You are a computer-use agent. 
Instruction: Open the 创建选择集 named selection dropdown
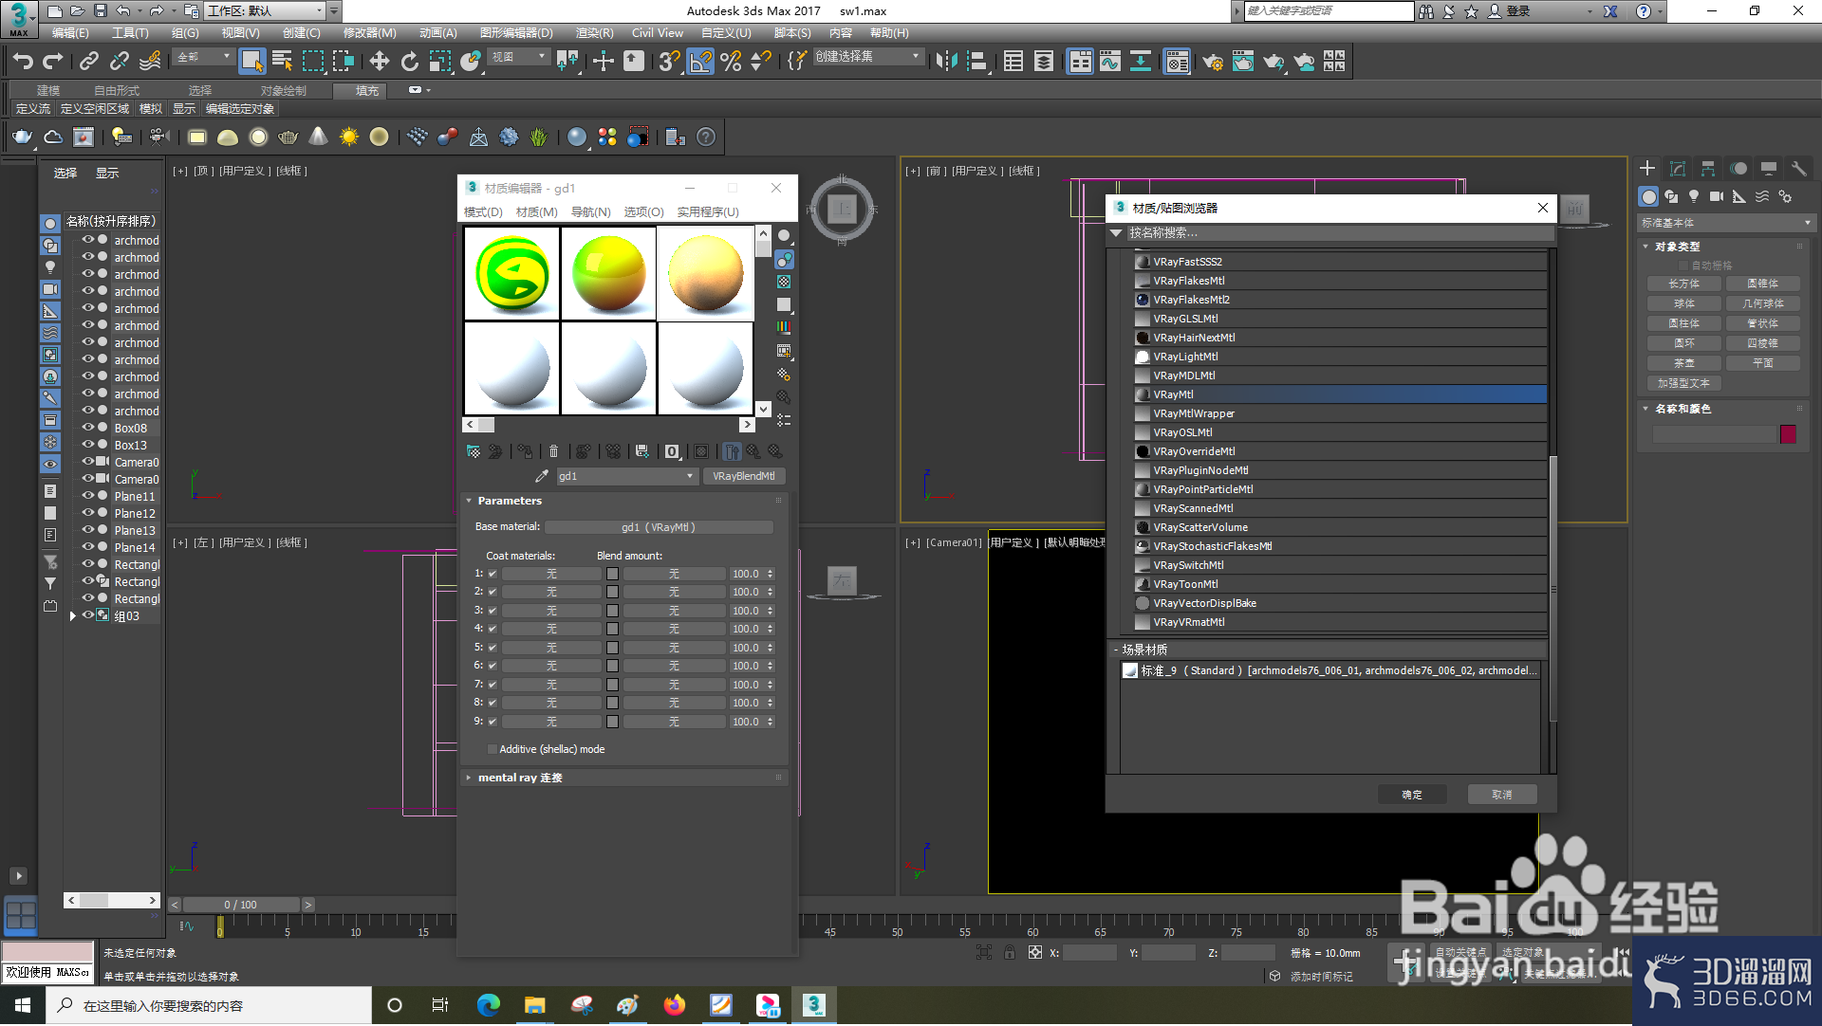coord(915,57)
